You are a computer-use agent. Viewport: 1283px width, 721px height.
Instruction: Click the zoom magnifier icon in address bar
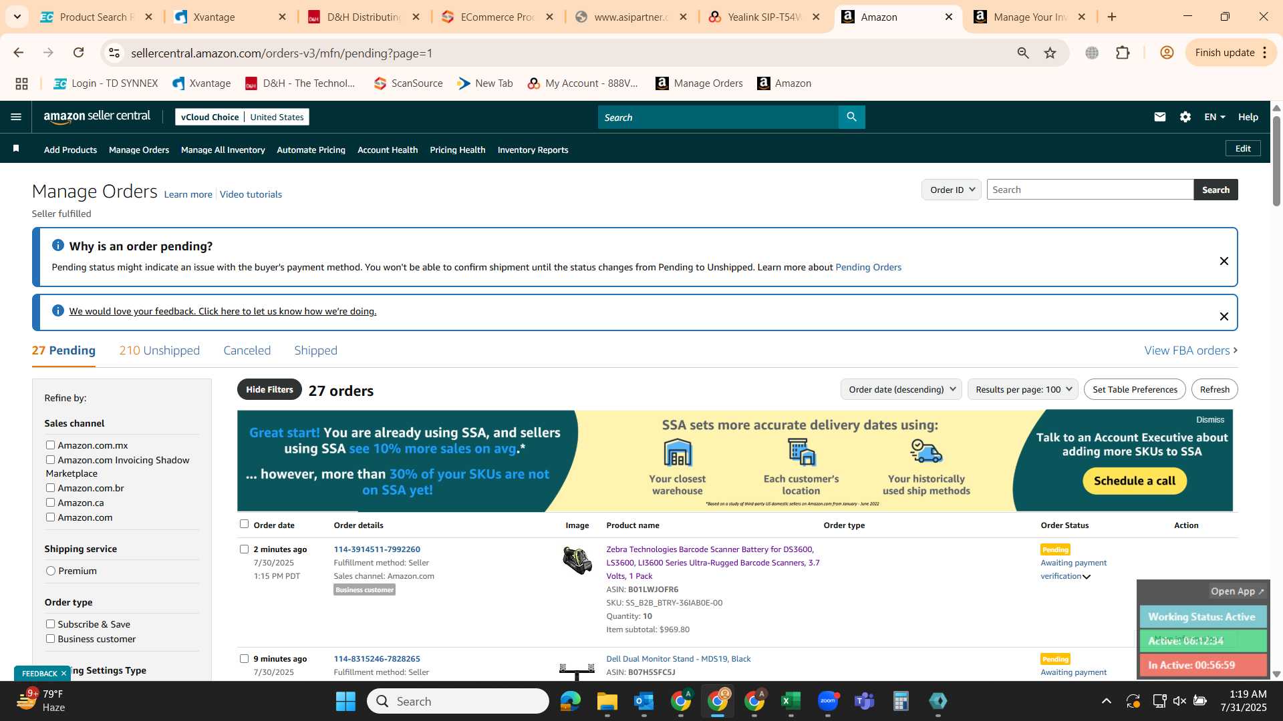tap(1022, 53)
